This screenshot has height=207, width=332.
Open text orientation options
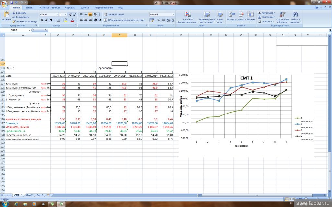(x=96, y=14)
